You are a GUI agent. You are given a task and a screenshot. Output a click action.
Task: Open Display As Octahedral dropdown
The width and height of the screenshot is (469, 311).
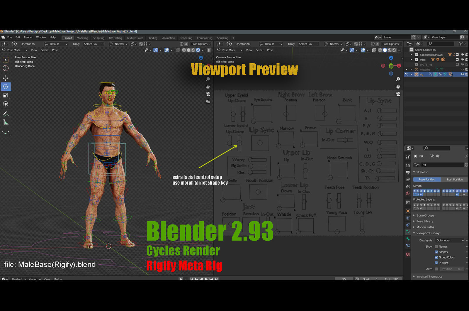450,240
